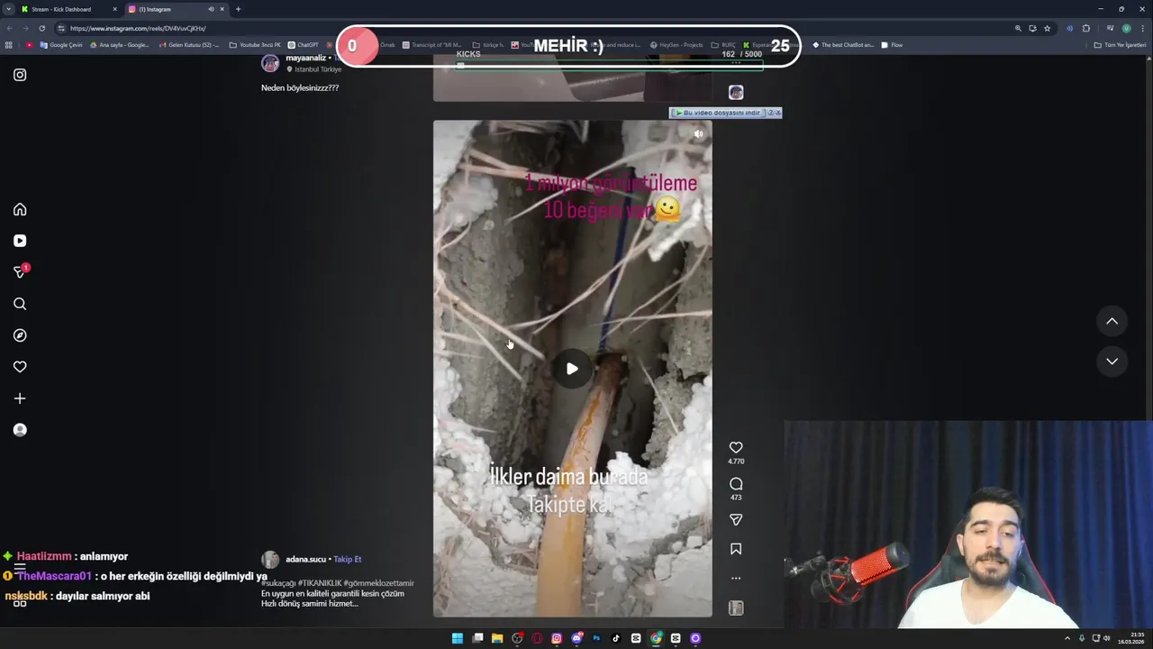The image size is (1153, 649).
Task: Go to previous reel with up chevron
Action: tap(1112, 321)
